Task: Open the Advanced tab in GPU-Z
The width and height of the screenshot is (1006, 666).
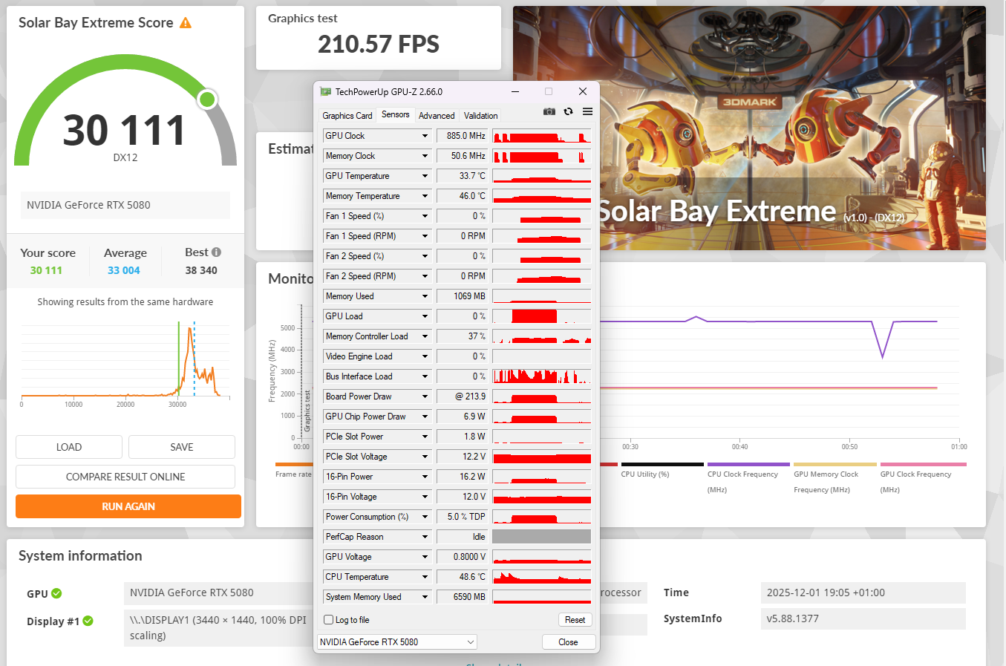Action: click(437, 116)
